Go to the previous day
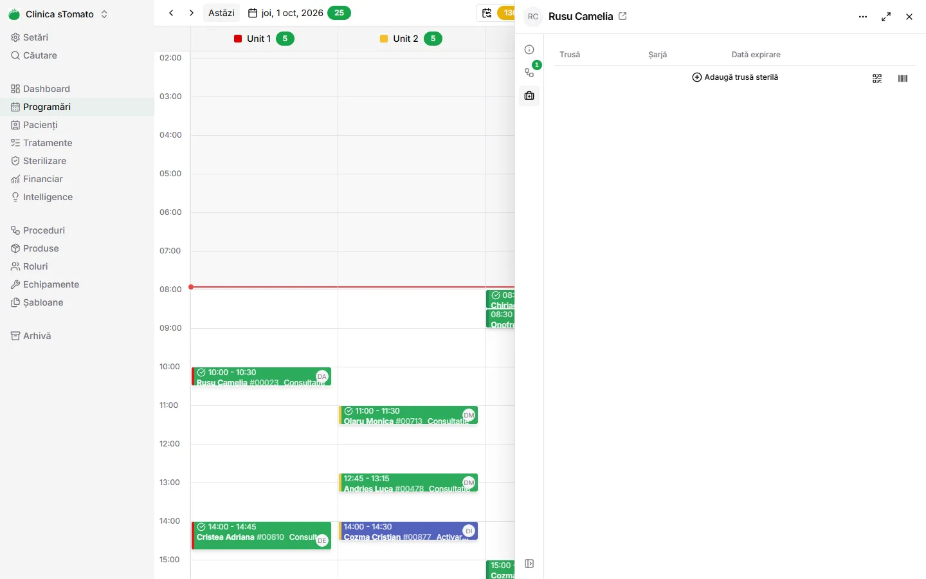The height and width of the screenshot is (579, 926). click(171, 13)
